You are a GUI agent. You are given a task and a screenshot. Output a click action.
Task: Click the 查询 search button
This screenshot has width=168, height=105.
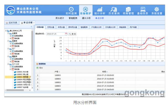click(x=72, y=34)
